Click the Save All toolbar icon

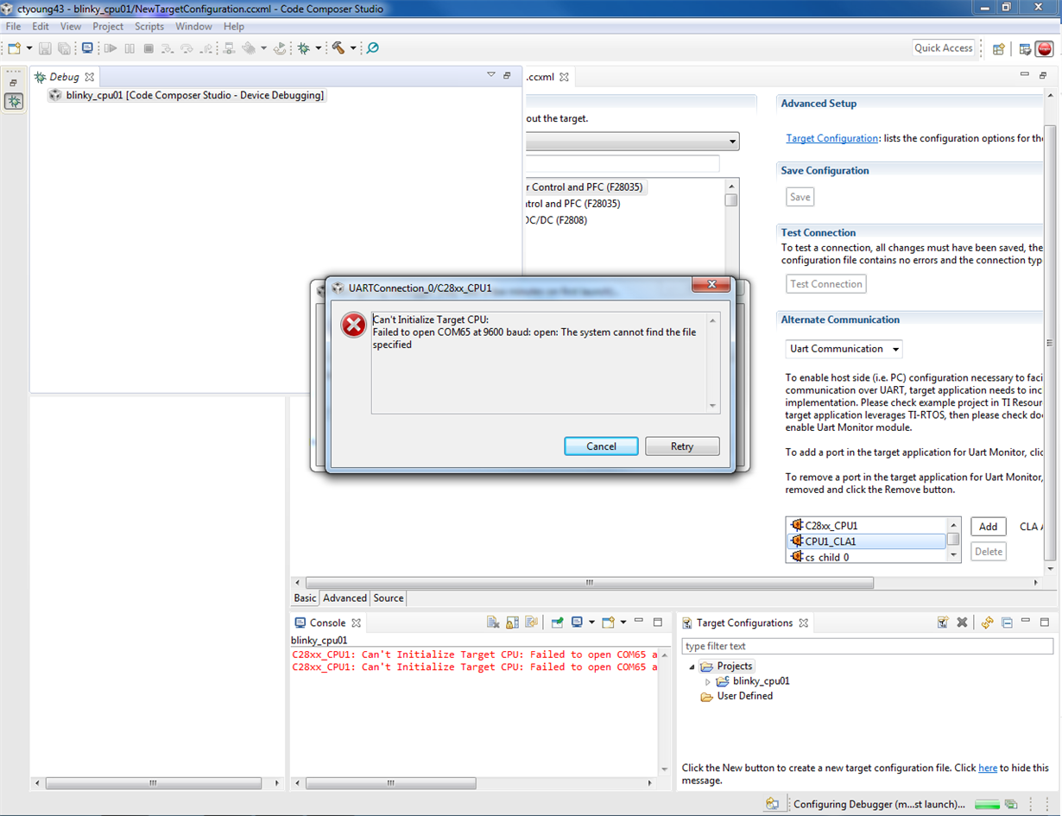point(64,48)
